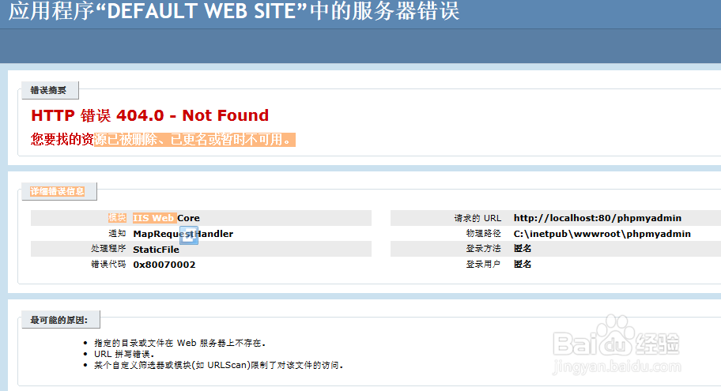Click the requested URL http://localhost:80/phpmyadmin
This screenshot has width=721, height=391.
(x=598, y=218)
